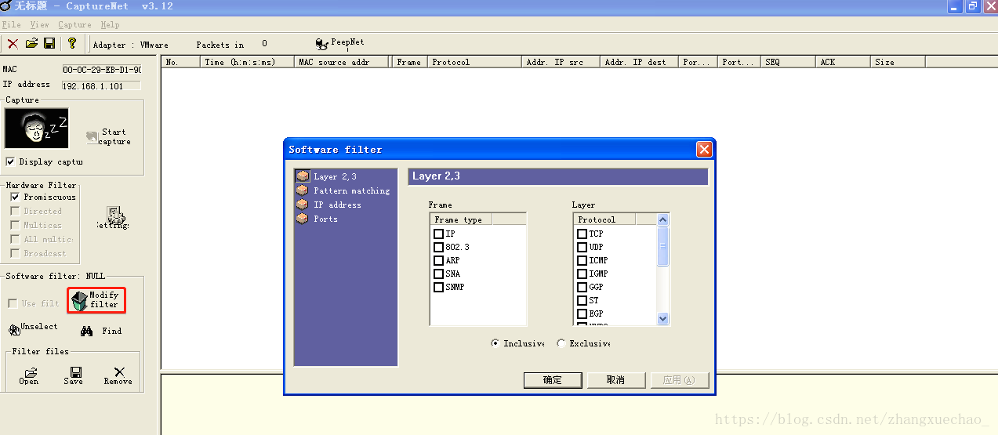Minimize the CaptureNet window
The image size is (998, 435).
pos(954,6)
